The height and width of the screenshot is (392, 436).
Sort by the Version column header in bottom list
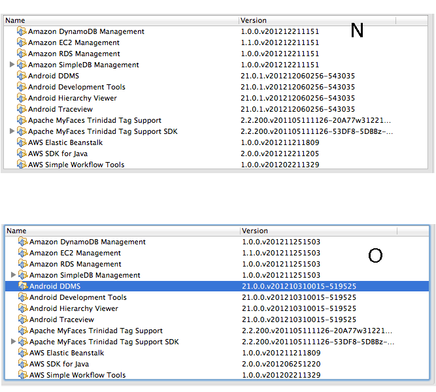click(318, 231)
